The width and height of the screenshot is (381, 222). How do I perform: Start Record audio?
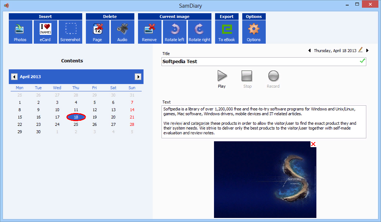pyautogui.click(x=273, y=79)
